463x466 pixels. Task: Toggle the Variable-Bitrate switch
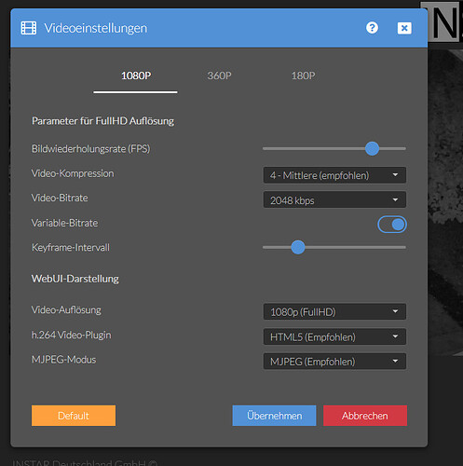pyautogui.click(x=392, y=225)
